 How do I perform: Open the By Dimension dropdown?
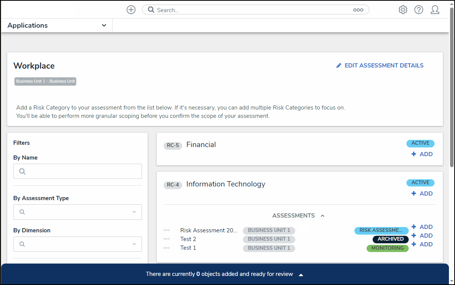[x=77, y=244]
